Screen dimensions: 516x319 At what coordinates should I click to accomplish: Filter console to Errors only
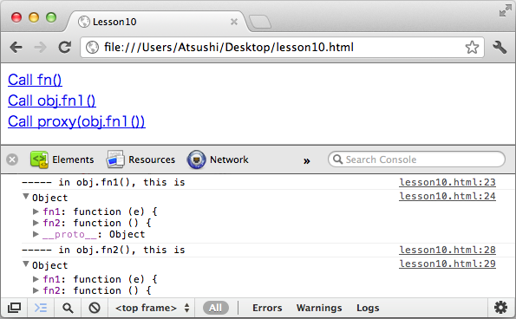pos(267,308)
